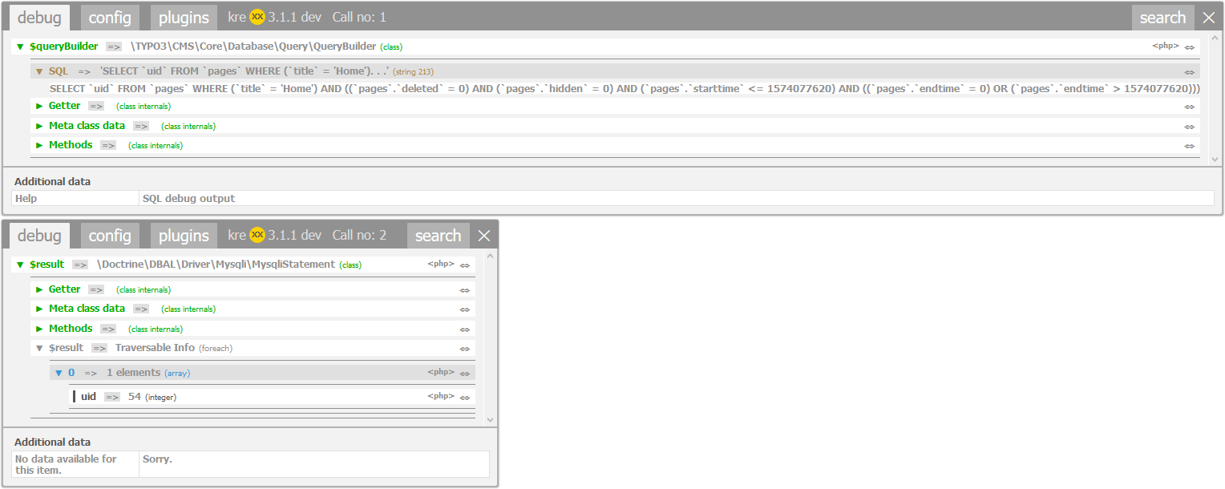Viewport: 1225px width, 489px height.
Task: Click the MysqliStatement class path text
Action: click(216, 265)
